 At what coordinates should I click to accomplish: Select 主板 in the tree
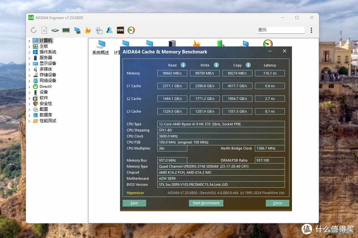click(x=44, y=46)
